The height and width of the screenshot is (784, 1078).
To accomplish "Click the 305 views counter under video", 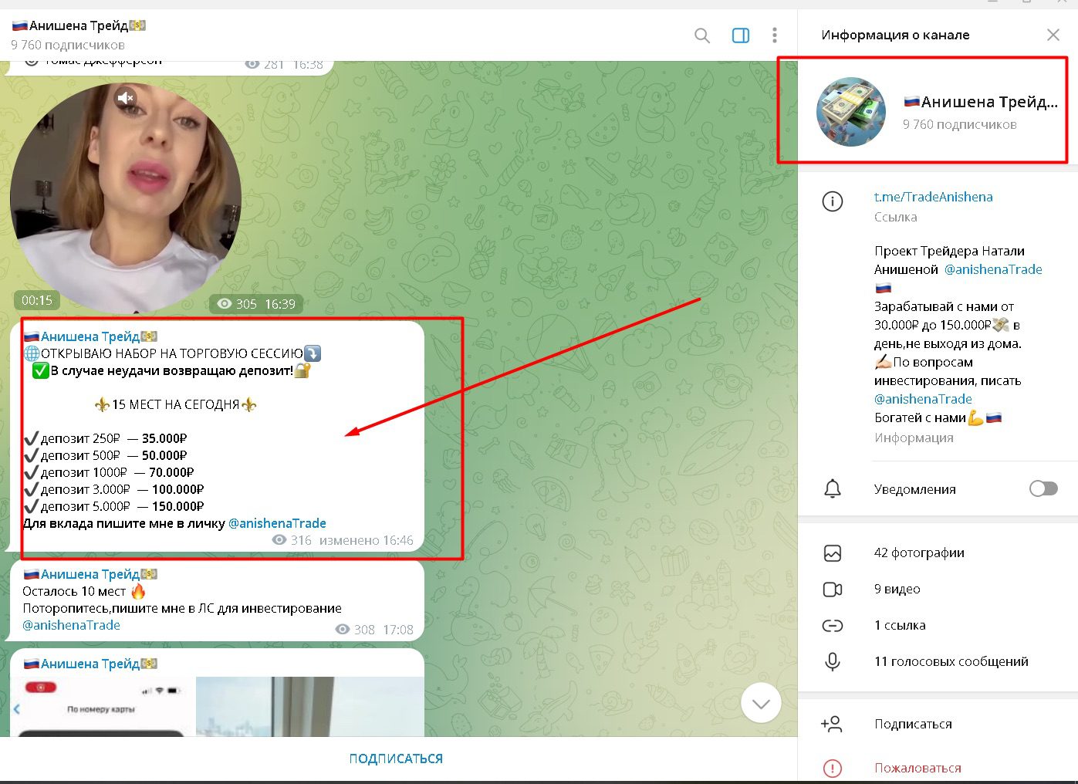I will pyautogui.click(x=237, y=304).
